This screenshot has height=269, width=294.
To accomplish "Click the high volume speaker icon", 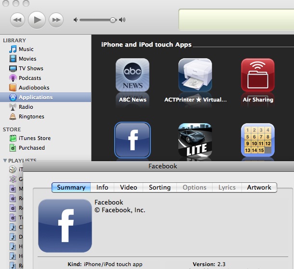I will tap(122, 20).
